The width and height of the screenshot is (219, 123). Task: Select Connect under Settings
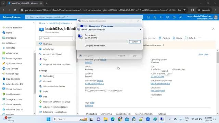pyautogui.click(x=47, y=81)
